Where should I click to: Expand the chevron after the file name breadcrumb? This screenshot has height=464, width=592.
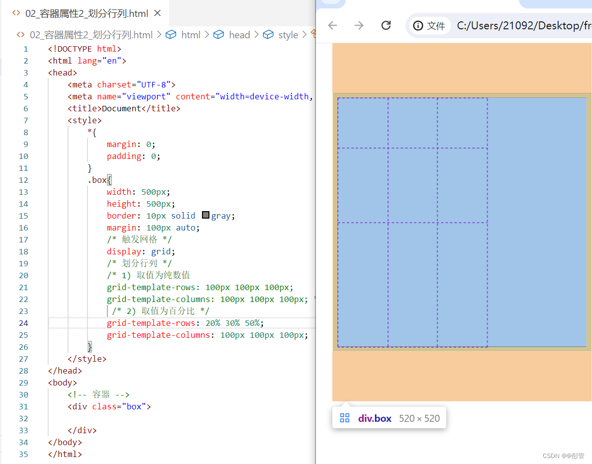[159, 35]
